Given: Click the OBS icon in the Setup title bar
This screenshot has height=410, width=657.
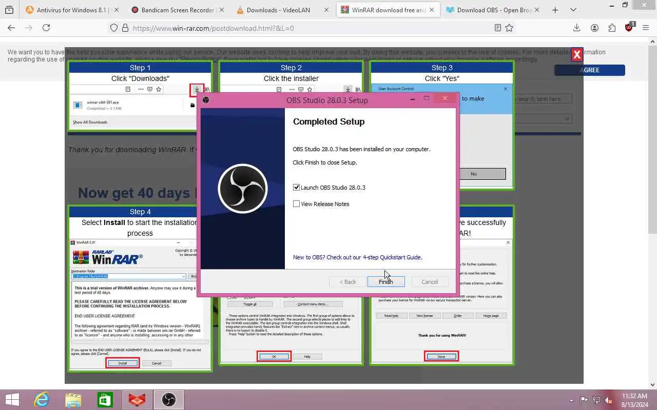Looking at the screenshot, I should 206,100.
